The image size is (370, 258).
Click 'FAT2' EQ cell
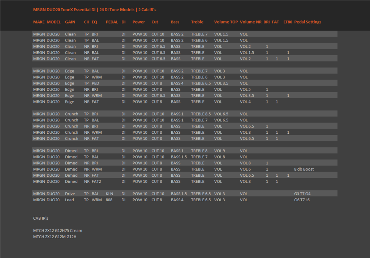click(x=96, y=181)
